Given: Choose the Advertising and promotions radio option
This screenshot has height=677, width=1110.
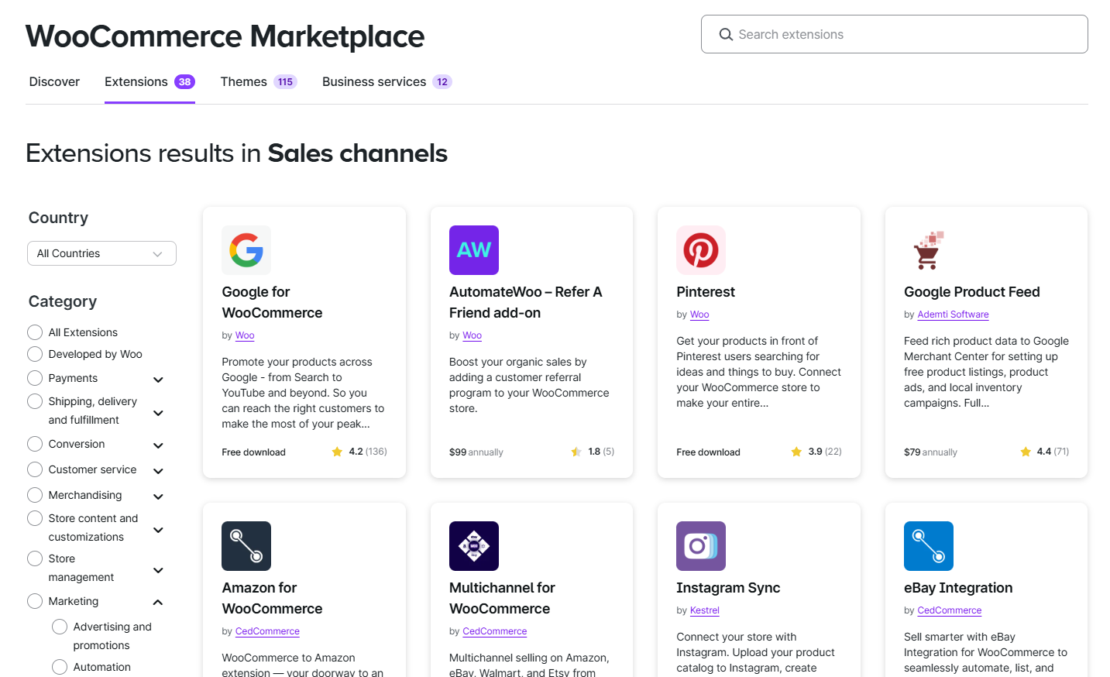Looking at the screenshot, I should click(x=60, y=627).
